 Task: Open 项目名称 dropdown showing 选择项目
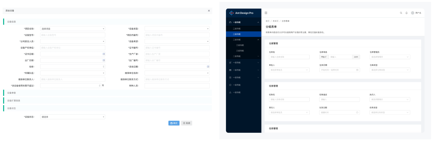[73, 29]
